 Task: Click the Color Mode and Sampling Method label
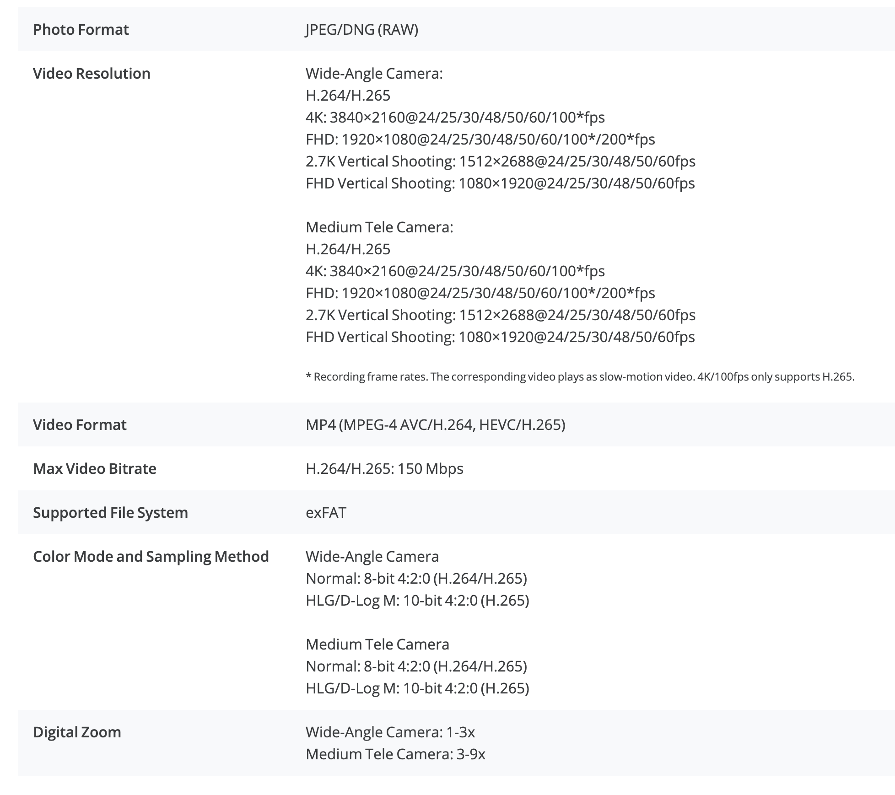click(x=151, y=557)
